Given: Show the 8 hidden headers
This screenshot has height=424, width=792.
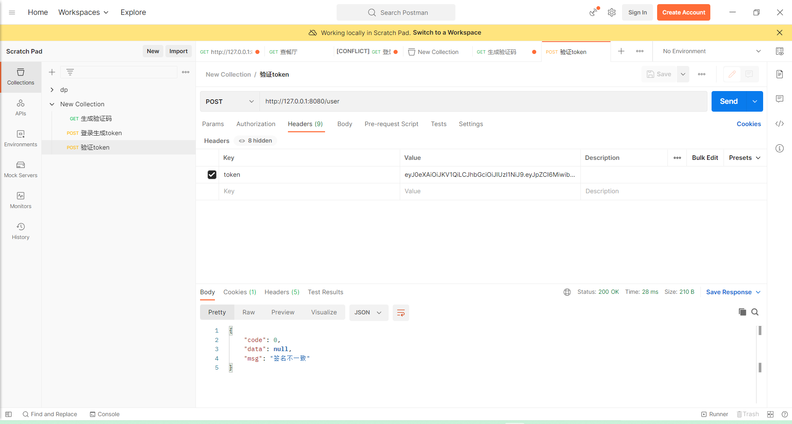Looking at the screenshot, I should [x=255, y=141].
